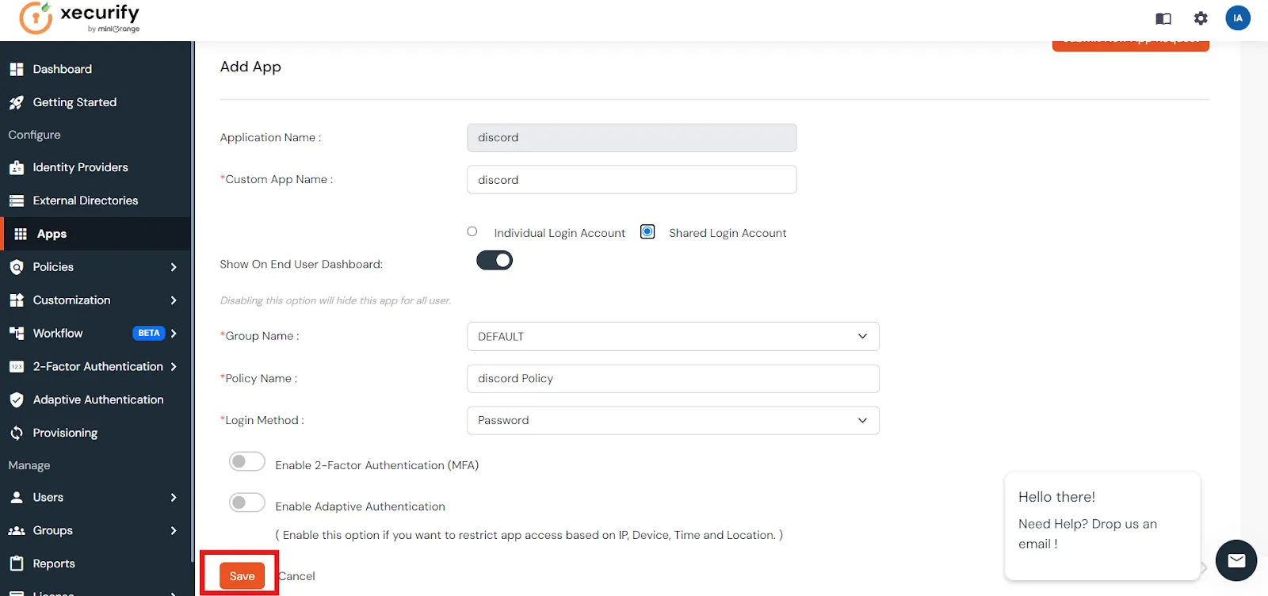Click the Custom App Name input field
The image size is (1268, 596).
pos(632,179)
